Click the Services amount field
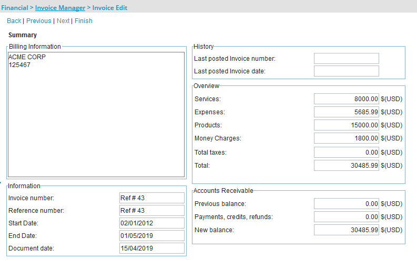The width and height of the screenshot is (417, 261). coord(346,99)
